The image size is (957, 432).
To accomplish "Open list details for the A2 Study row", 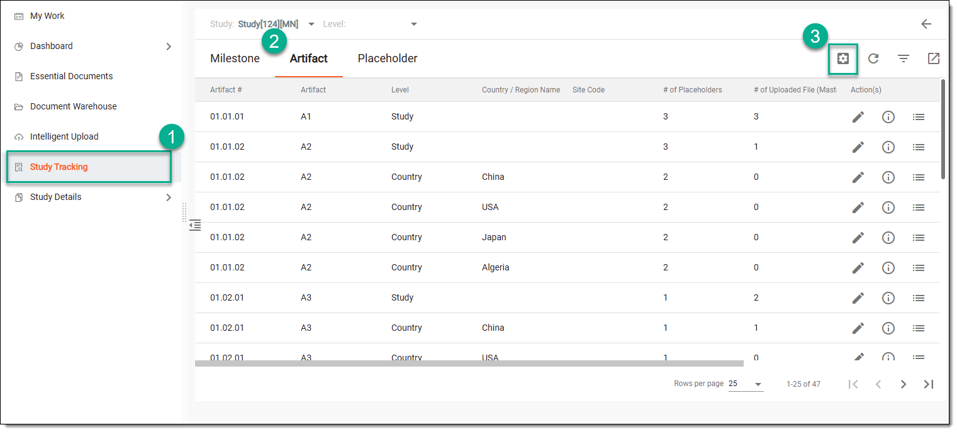I will [919, 147].
